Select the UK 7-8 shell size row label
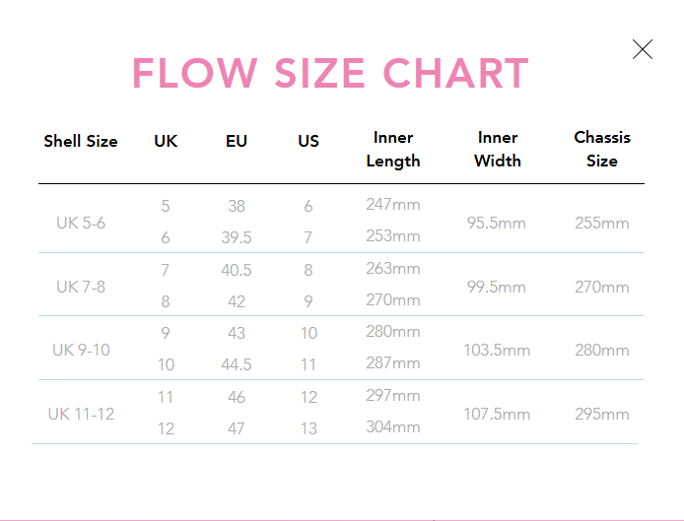This screenshot has height=521, width=684. coord(81,287)
